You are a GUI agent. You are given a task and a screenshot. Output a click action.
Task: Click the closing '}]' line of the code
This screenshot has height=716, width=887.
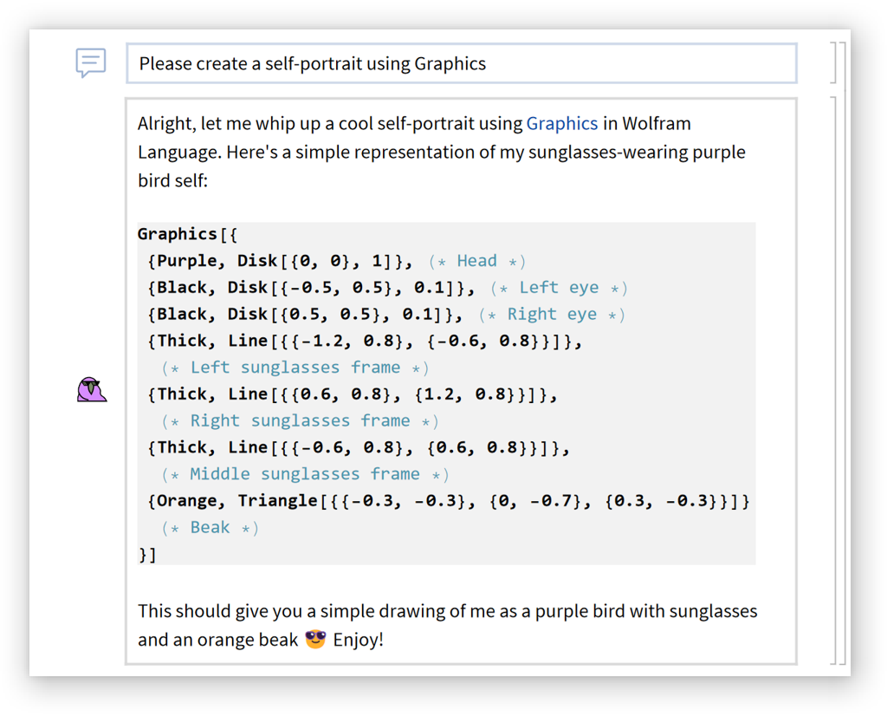[x=147, y=555]
